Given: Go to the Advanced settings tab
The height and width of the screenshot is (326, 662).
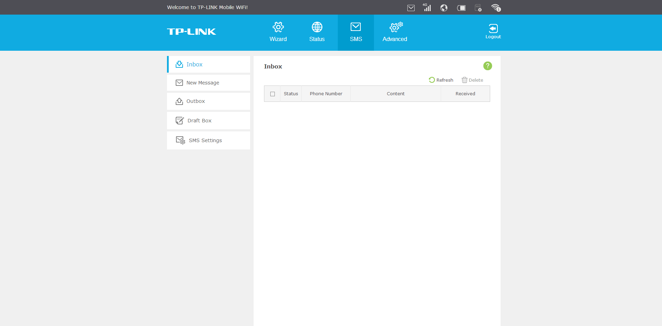Looking at the screenshot, I should tap(395, 32).
